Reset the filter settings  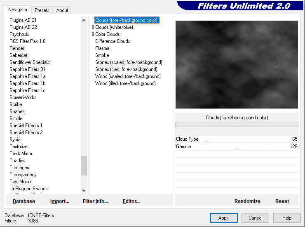coord(282,201)
